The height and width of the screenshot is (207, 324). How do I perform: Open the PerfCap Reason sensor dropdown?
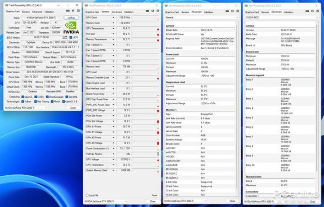tap(113, 154)
